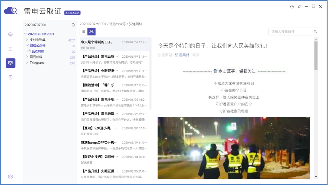Click the search magnifier icon

pyautogui.click(x=315, y=32)
